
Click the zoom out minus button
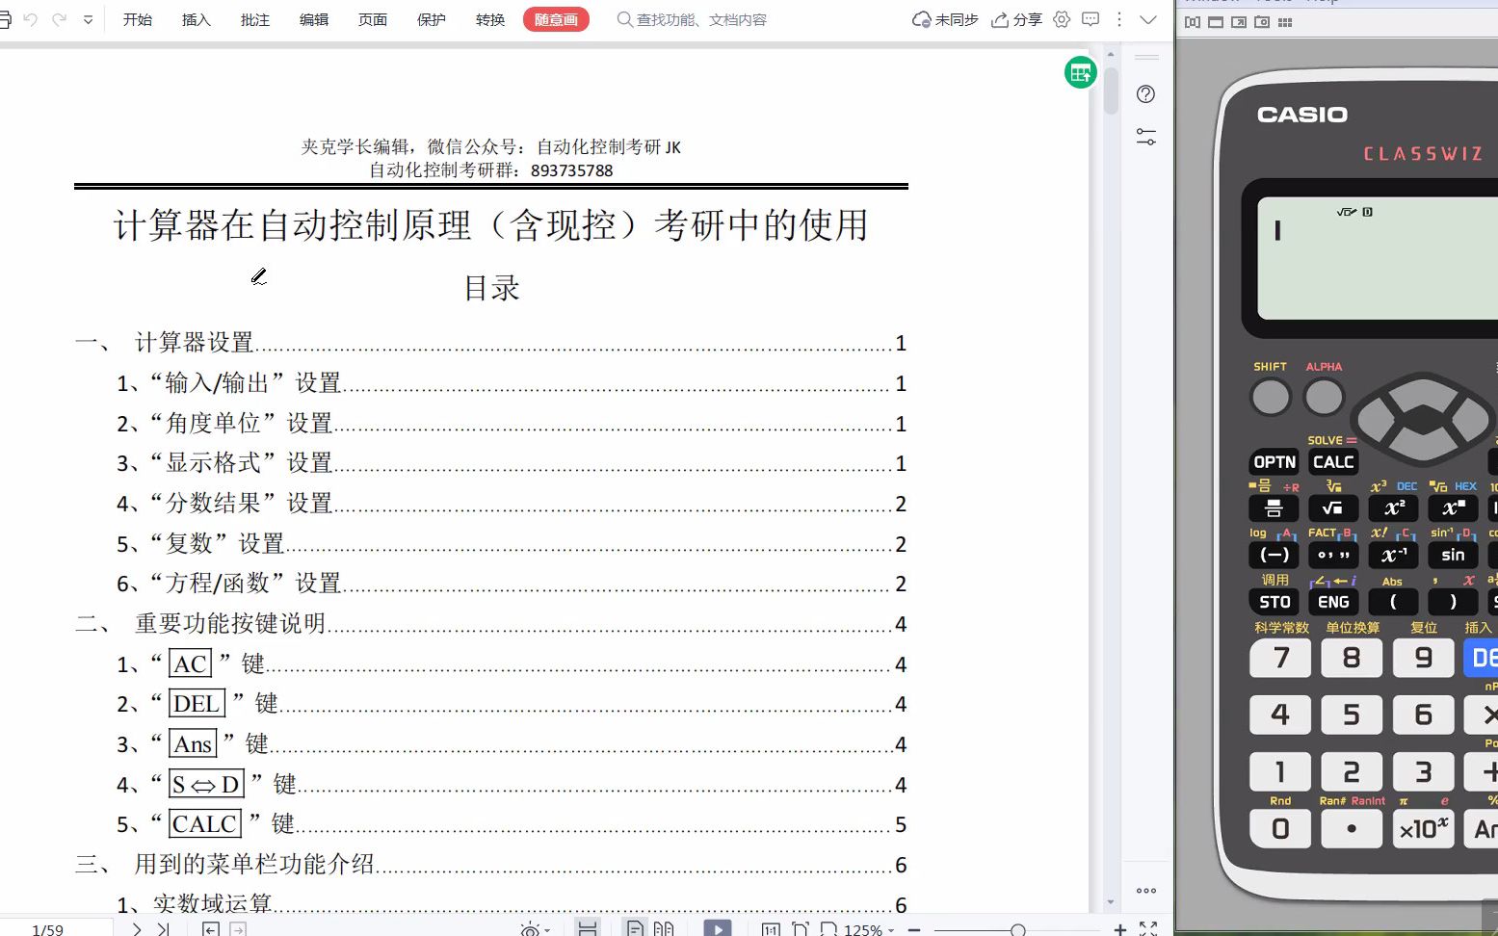tap(914, 930)
